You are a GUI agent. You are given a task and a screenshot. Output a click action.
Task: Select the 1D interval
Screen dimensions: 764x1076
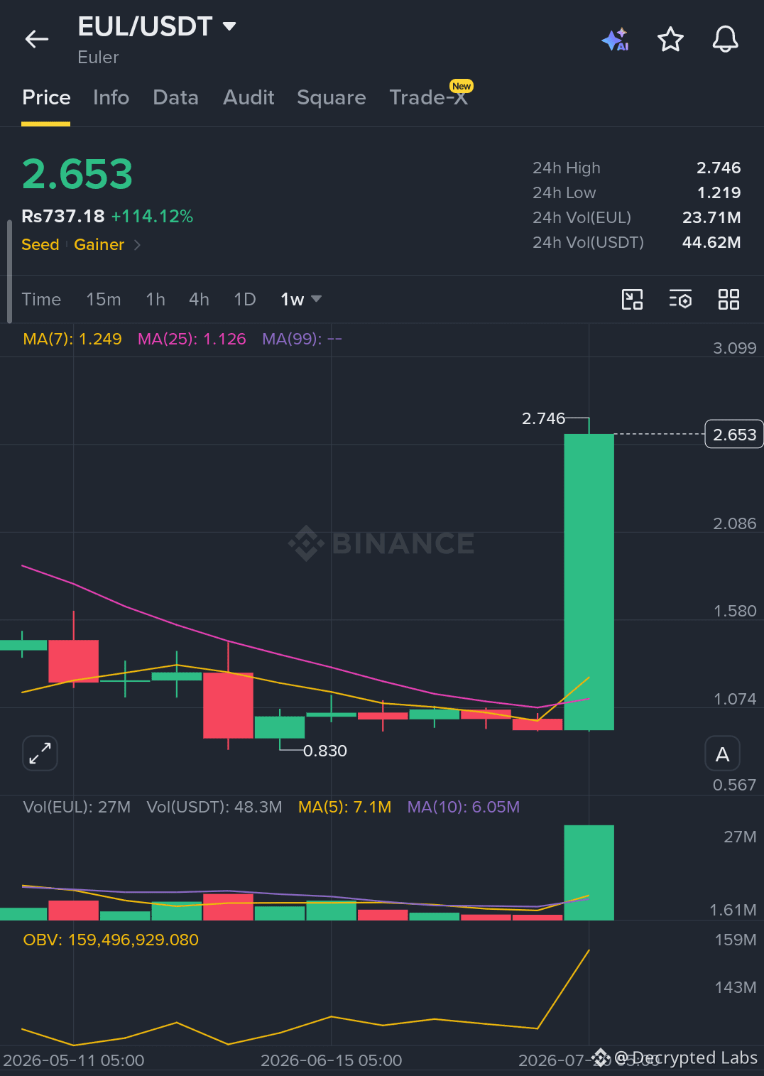pos(245,300)
